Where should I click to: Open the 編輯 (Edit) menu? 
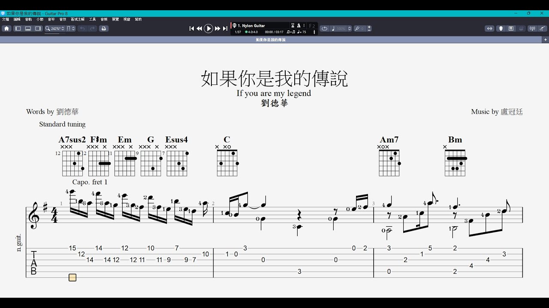[x=17, y=19]
